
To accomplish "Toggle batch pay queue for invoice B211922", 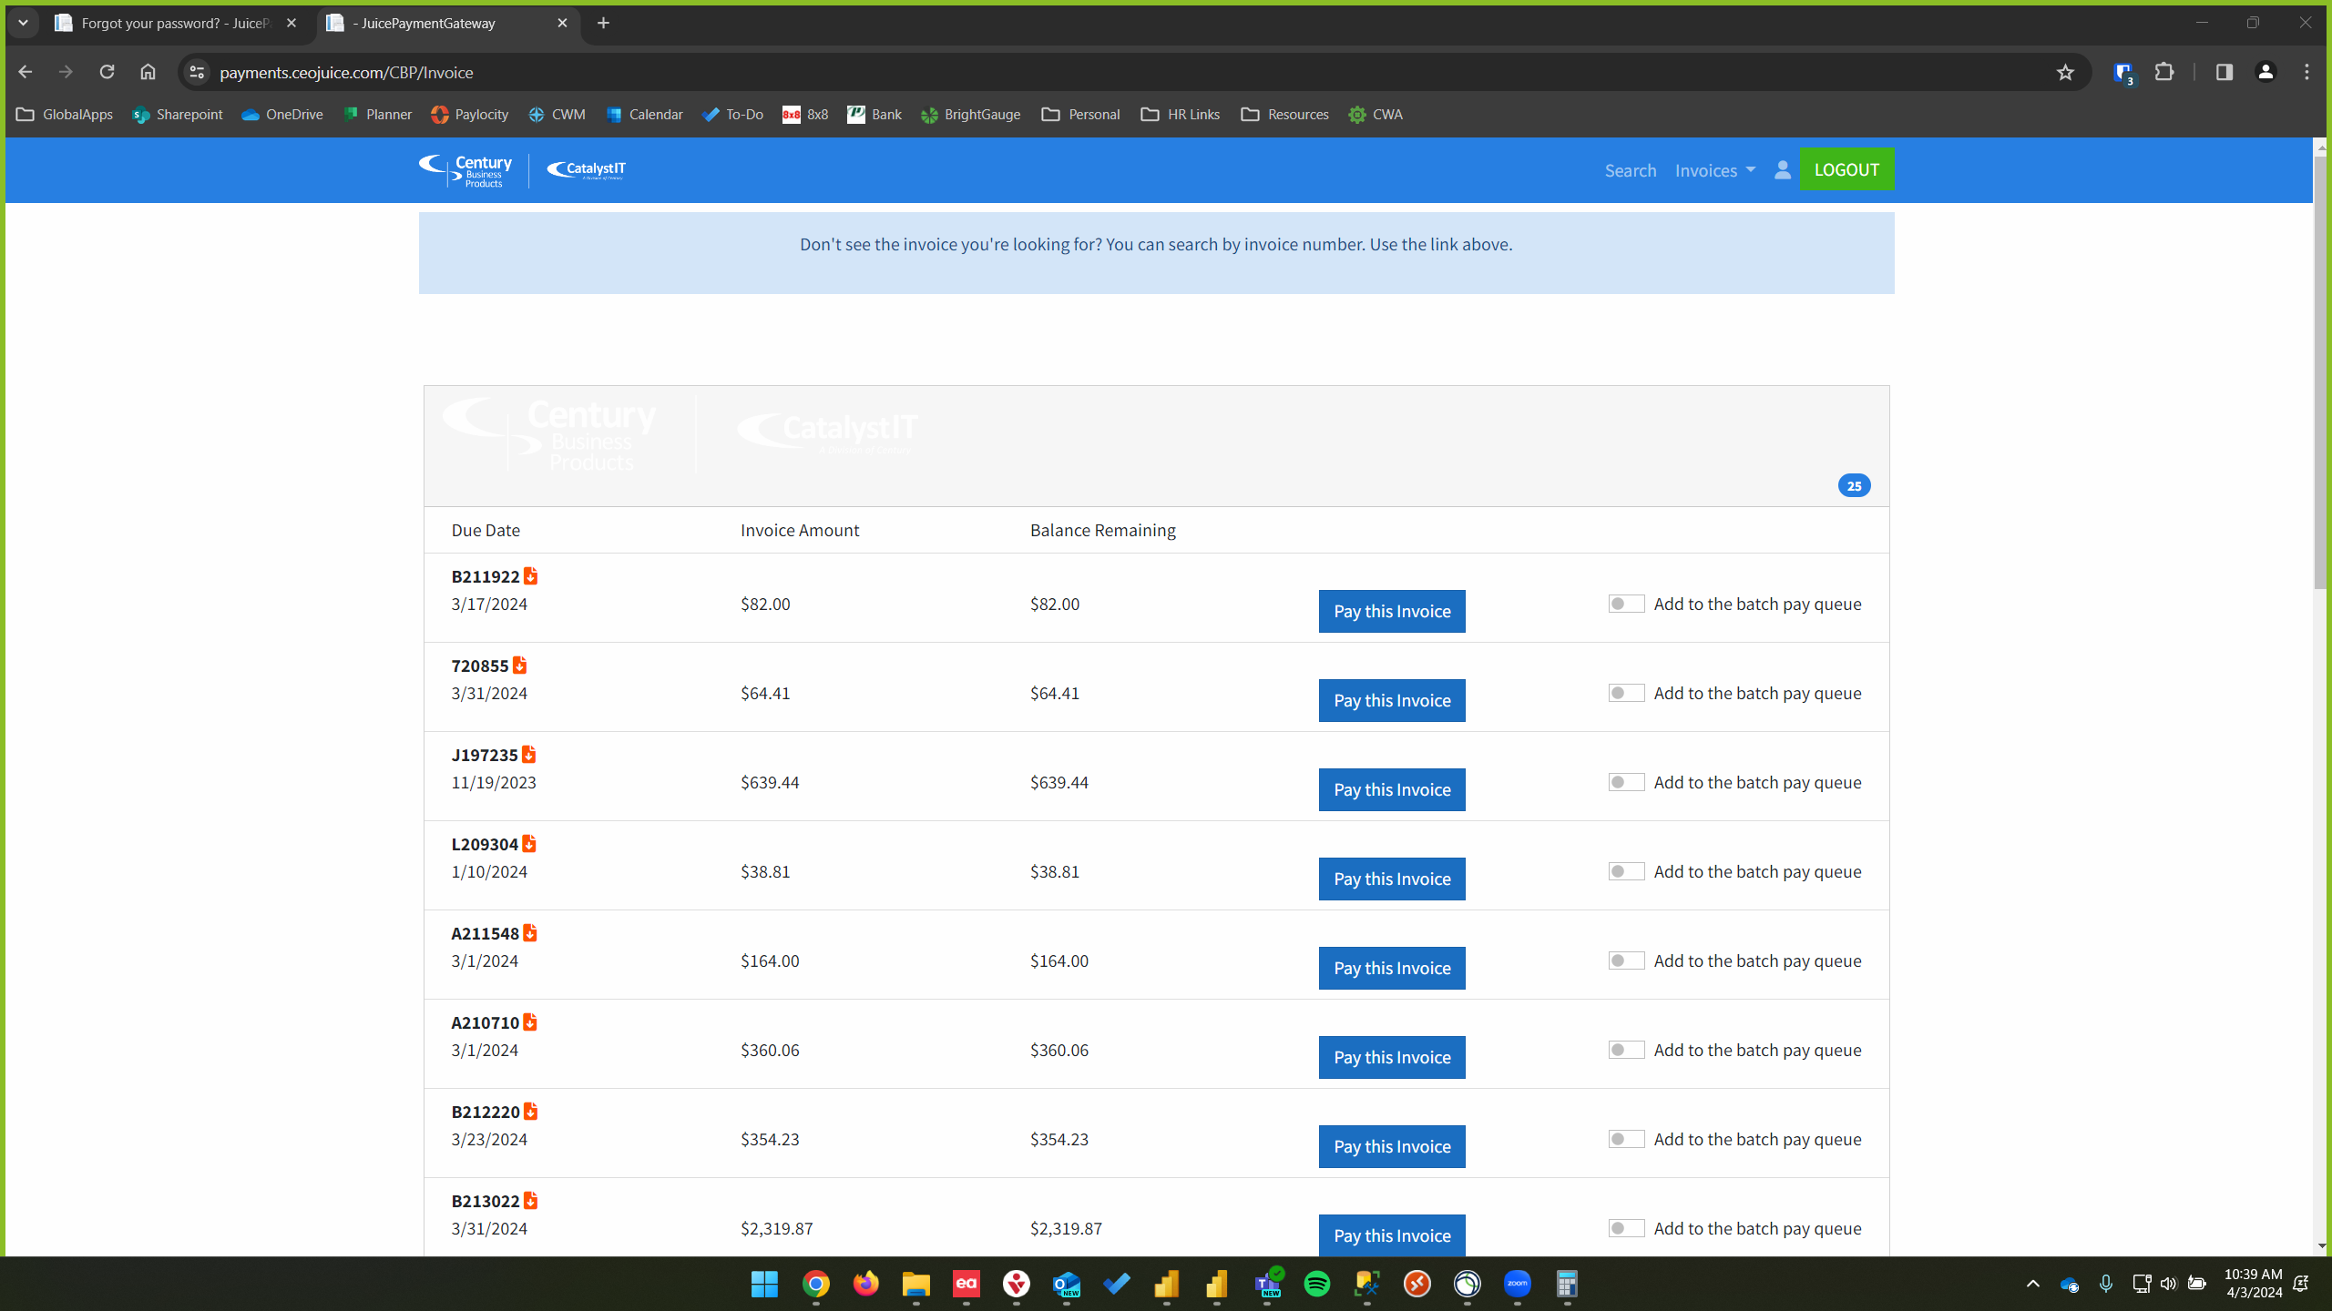I will [1626, 604].
